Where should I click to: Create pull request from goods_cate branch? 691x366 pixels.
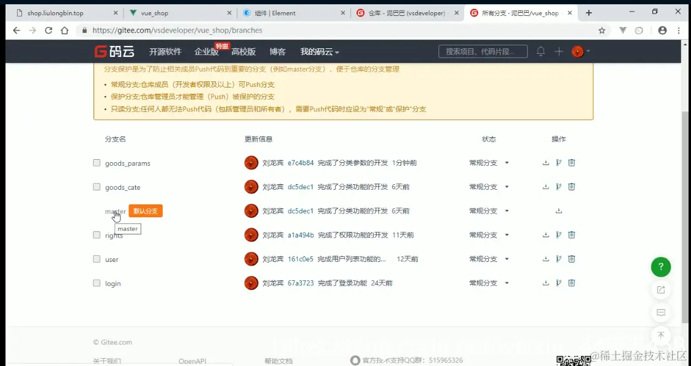point(558,186)
